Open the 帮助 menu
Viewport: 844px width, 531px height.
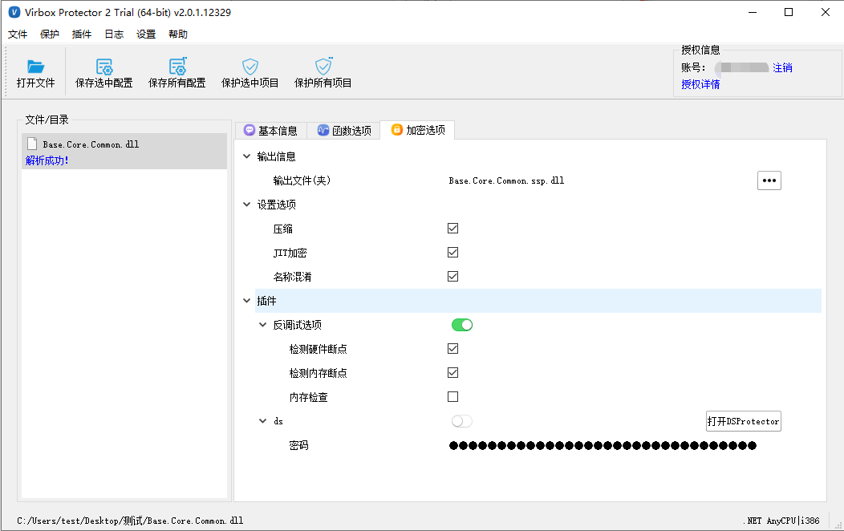click(x=178, y=34)
